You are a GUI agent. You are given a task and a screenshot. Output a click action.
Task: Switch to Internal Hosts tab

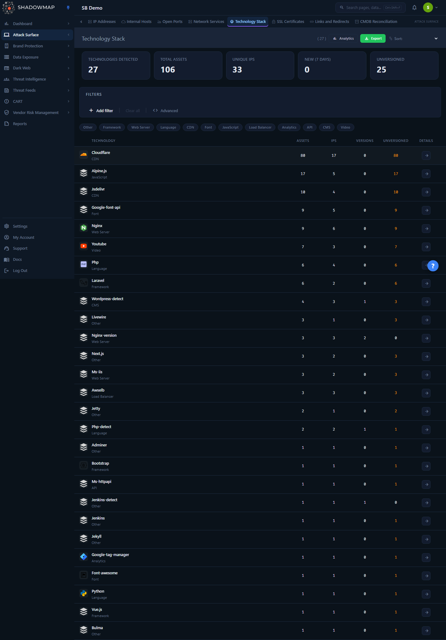tap(136, 22)
